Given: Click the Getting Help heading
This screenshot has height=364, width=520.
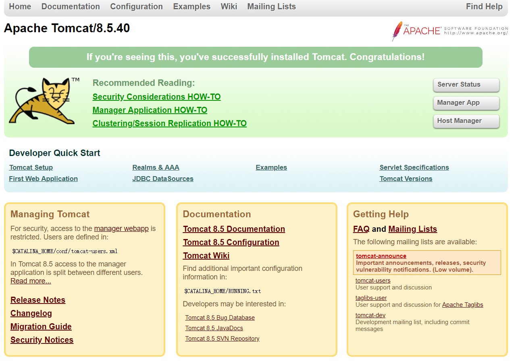Looking at the screenshot, I should point(381,214).
